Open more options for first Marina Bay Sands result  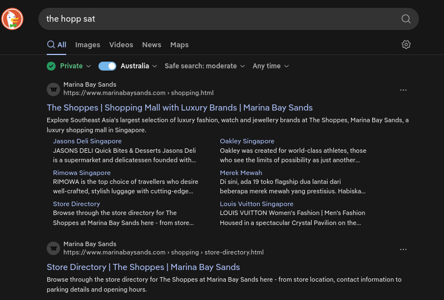click(403, 90)
